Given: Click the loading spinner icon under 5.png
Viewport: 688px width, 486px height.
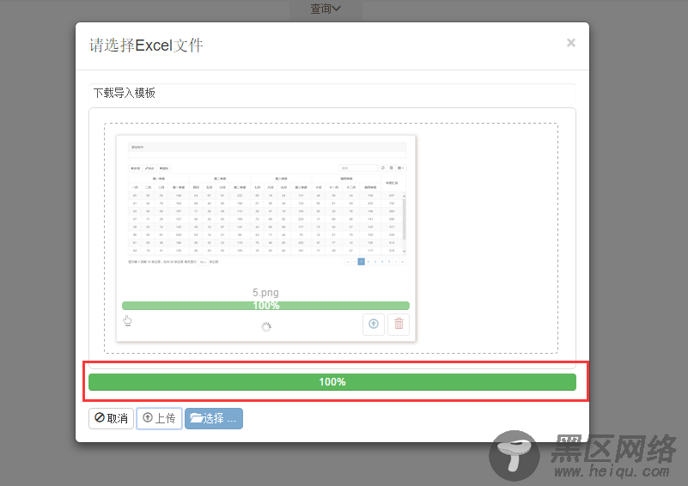Looking at the screenshot, I should pos(266,327).
